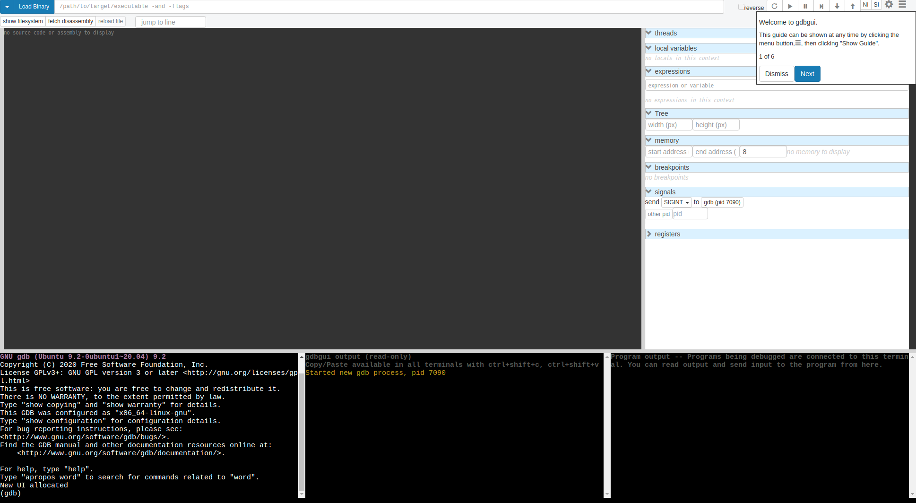Click the show filesystem tab button
916x503 pixels.
click(x=23, y=21)
